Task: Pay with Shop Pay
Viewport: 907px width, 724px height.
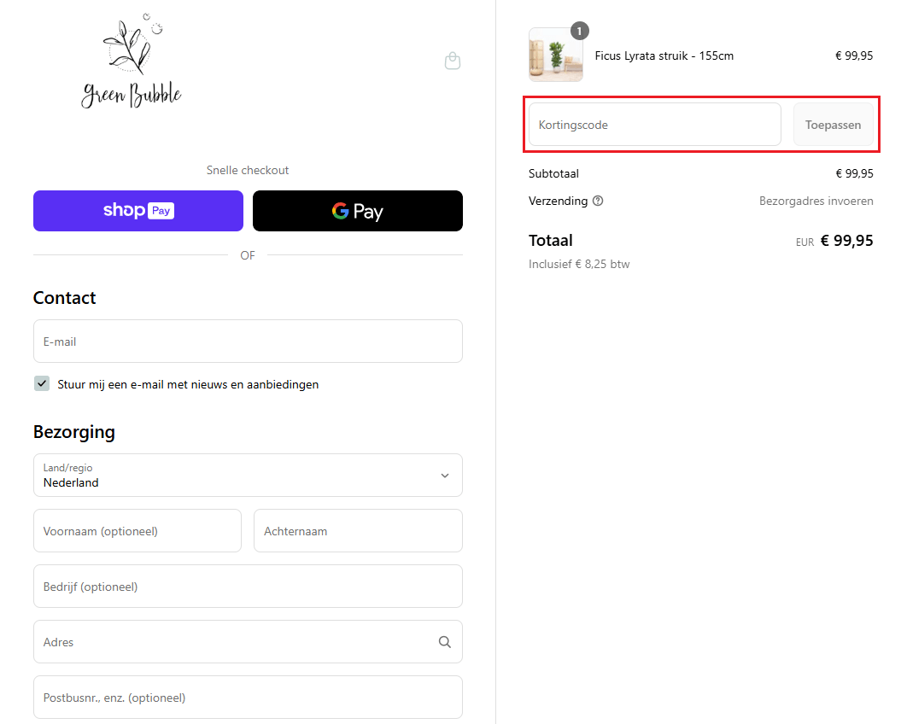Action: coord(138,211)
